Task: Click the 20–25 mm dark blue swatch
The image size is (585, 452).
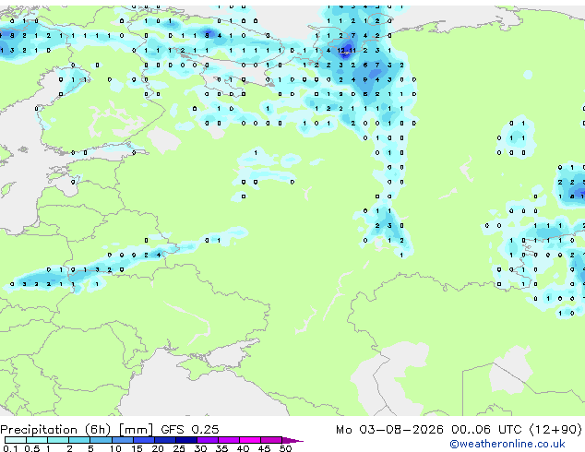Action: 164,440
